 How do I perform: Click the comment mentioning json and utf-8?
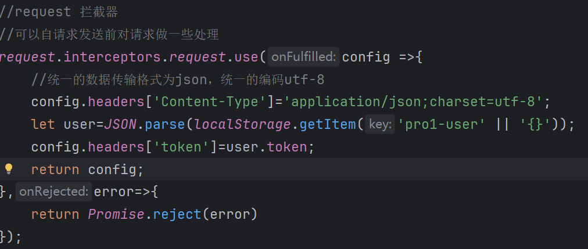[178, 80]
